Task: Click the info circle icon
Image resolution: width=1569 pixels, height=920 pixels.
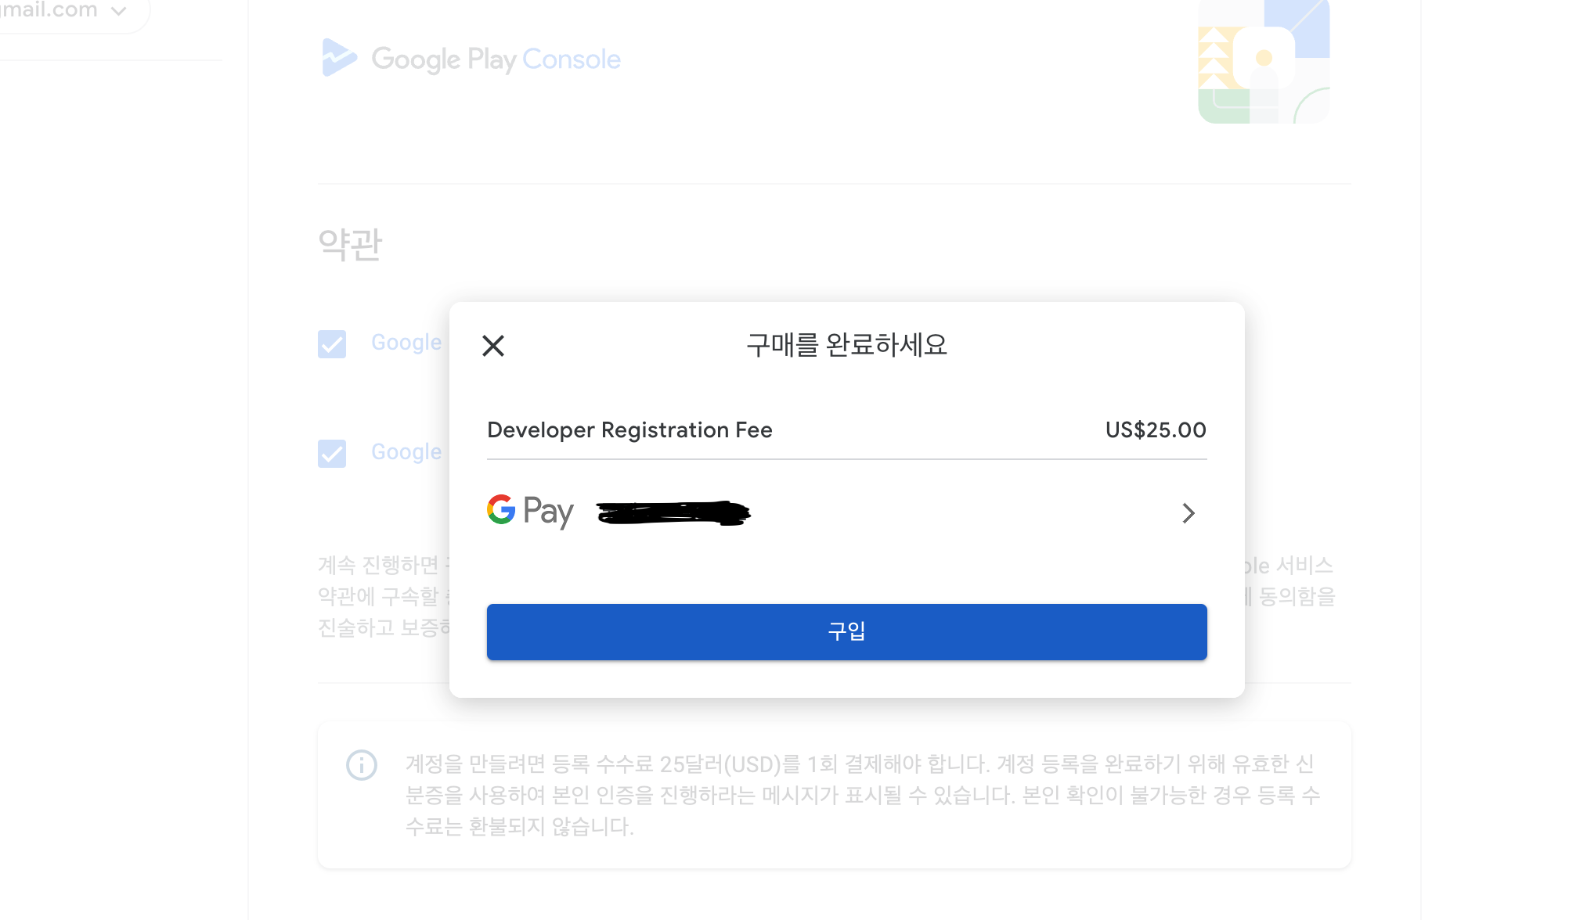Action: click(x=362, y=764)
